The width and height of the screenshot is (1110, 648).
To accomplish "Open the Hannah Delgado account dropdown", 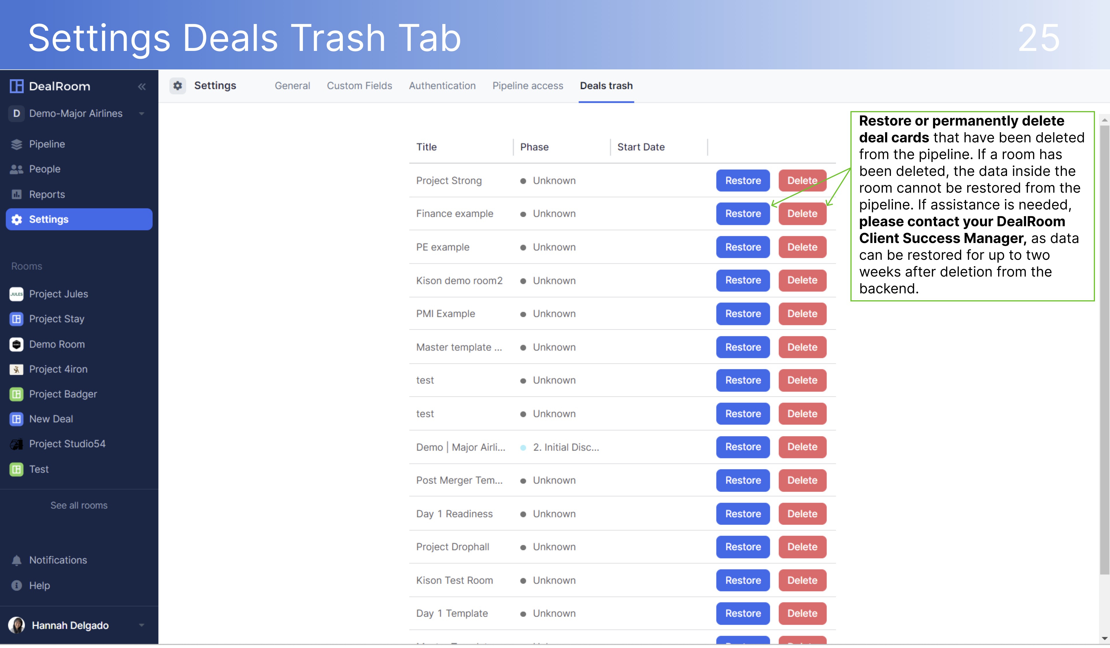I will point(141,625).
